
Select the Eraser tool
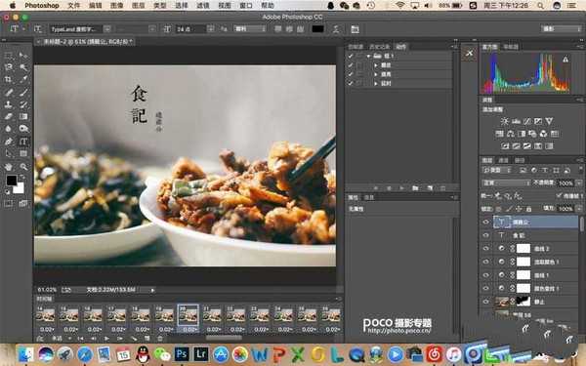pos(8,116)
